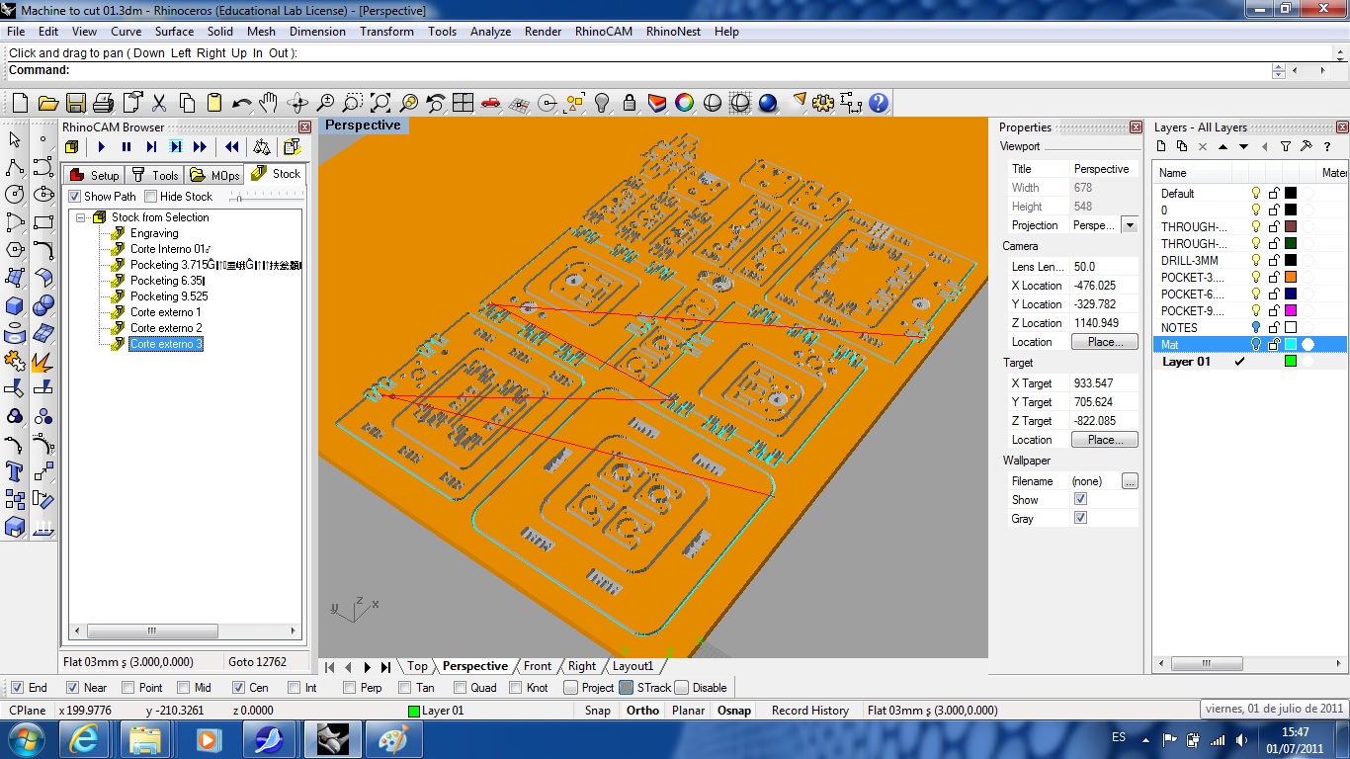Click Camera Location Place button
The image size is (1350, 759).
1104,342
